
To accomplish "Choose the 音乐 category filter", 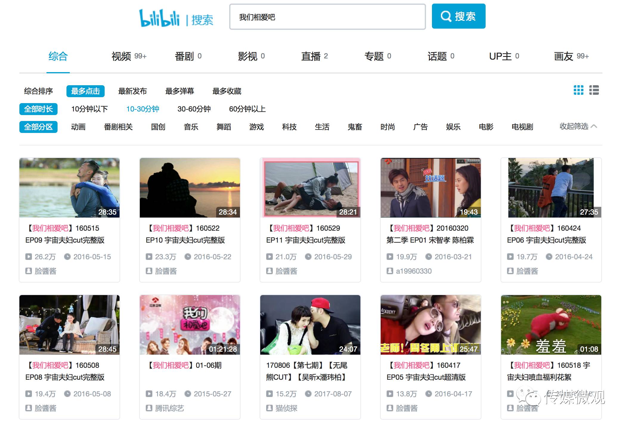I will coord(191,127).
